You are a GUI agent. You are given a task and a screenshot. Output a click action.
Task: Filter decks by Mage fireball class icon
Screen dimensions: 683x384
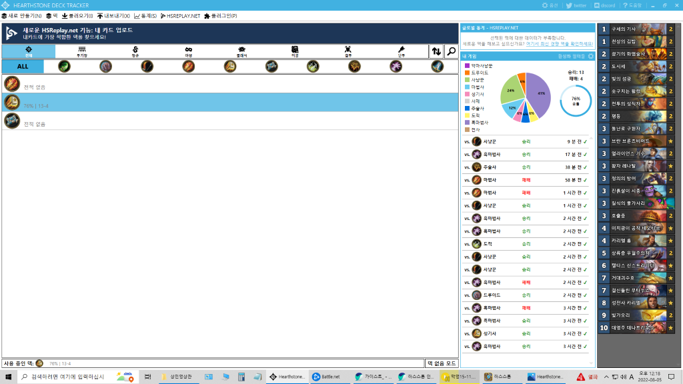(x=188, y=67)
